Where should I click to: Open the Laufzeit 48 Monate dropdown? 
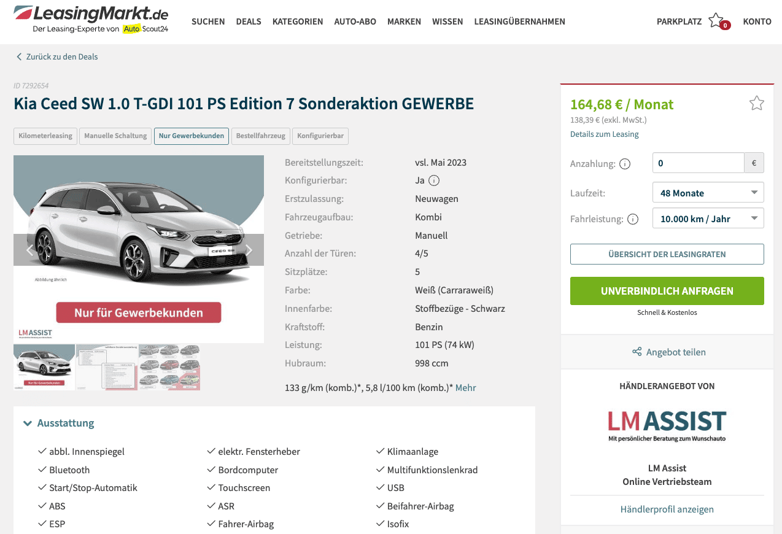[708, 193]
